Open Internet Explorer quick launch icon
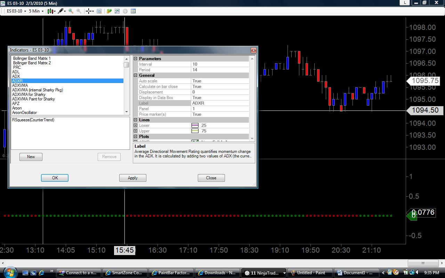 coord(41,273)
